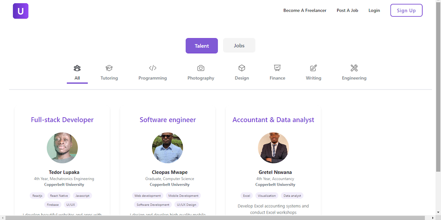Viewport: 441px width, 220px height.
Task: Click the purple U logo icon
Action: pos(21,11)
